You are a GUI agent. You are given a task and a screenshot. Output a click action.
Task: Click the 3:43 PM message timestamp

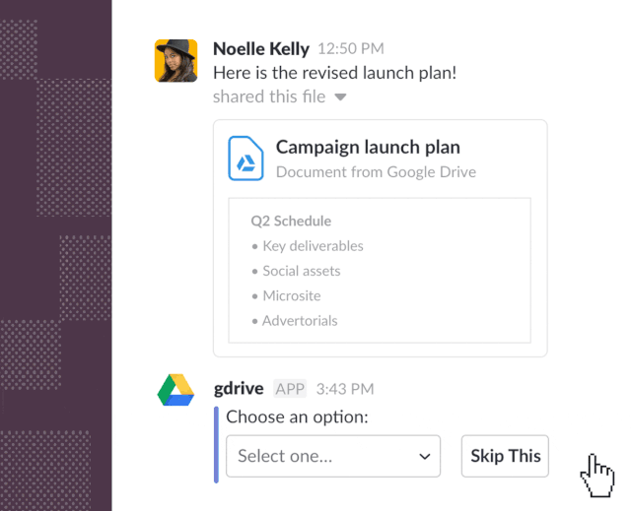coord(345,389)
